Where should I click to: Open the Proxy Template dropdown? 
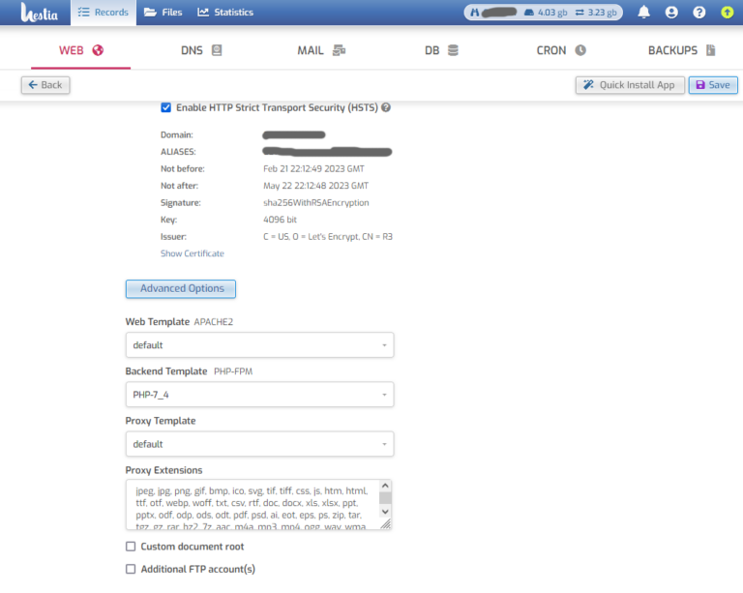pos(259,444)
